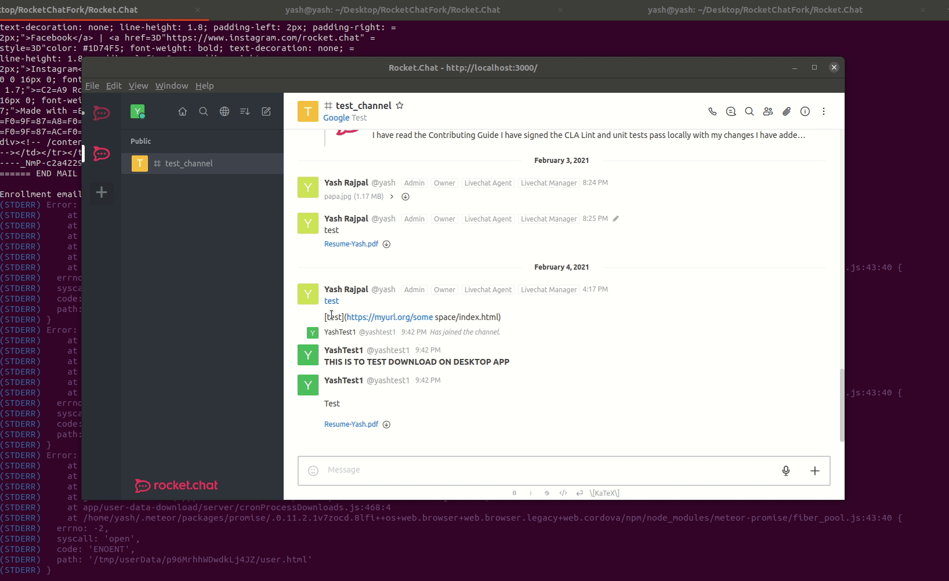
Task: Click the 4:17 PM message timestamp
Action: tap(595, 289)
